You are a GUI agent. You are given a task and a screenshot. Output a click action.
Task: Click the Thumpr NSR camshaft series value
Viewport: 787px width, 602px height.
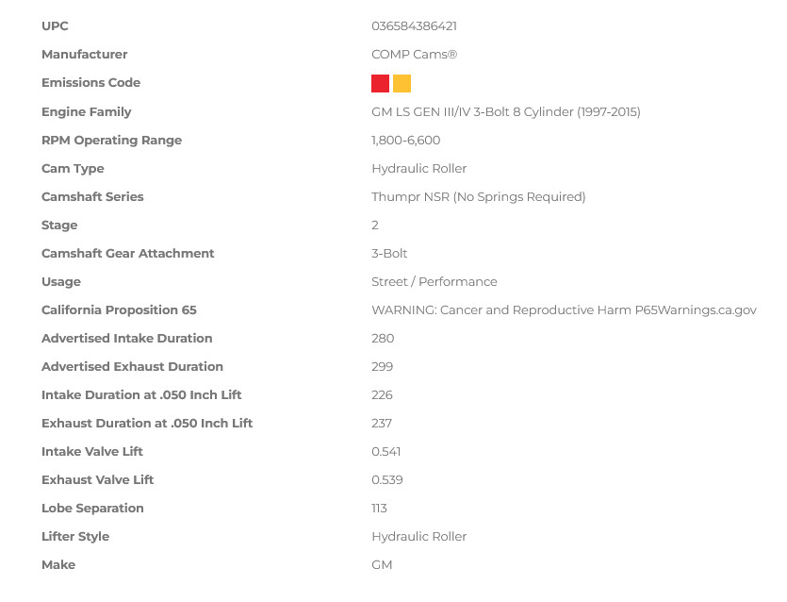point(478,196)
